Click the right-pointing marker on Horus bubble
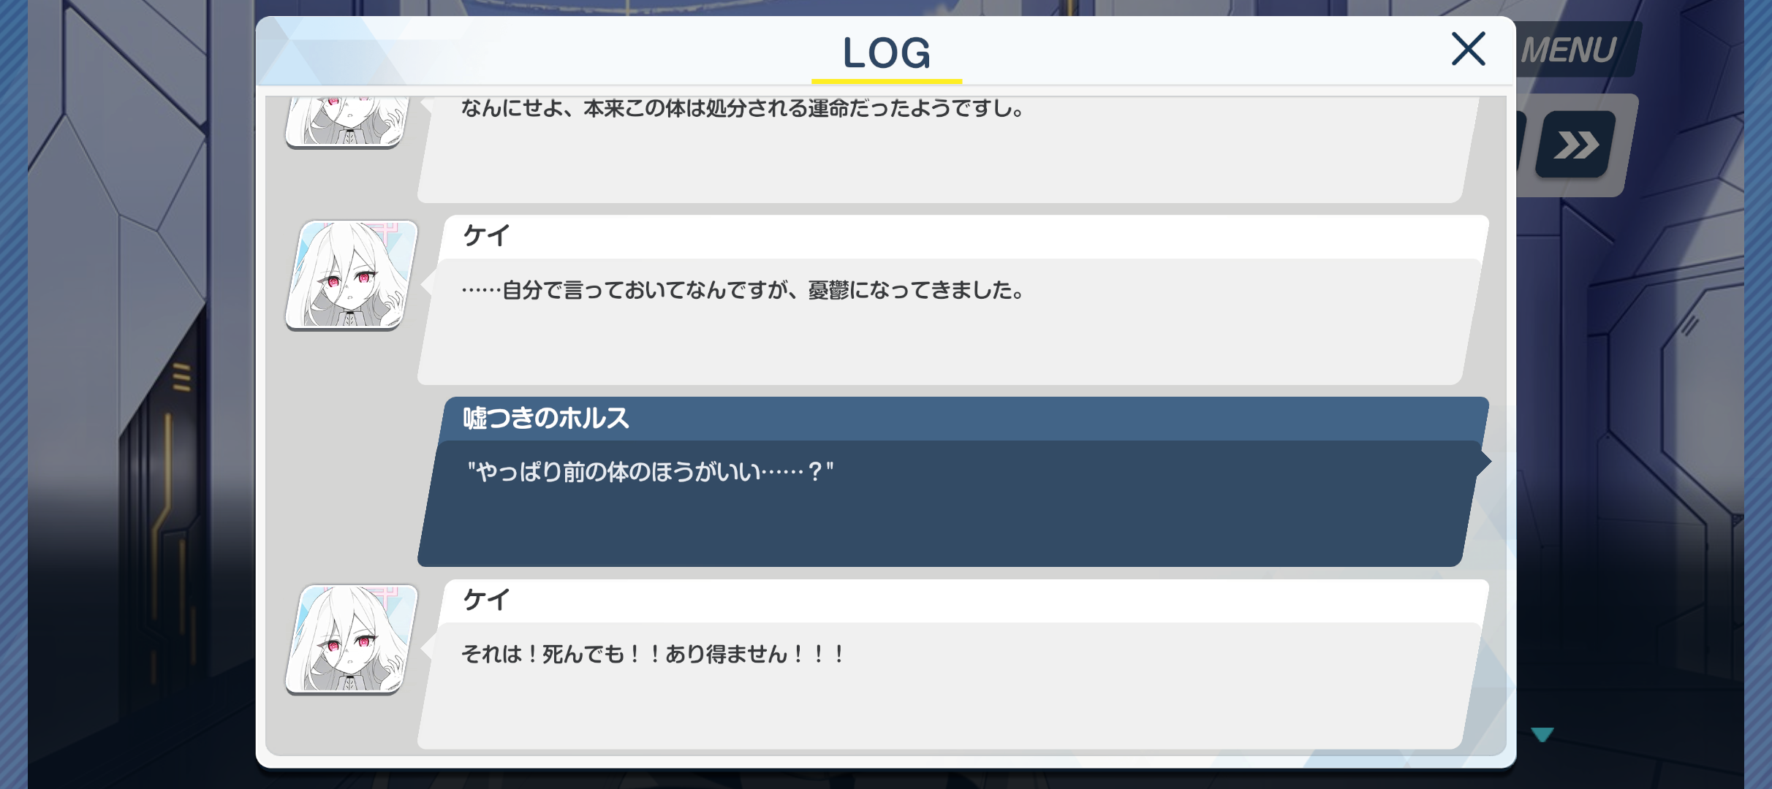This screenshot has height=789, width=1772. click(x=1484, y=462)
